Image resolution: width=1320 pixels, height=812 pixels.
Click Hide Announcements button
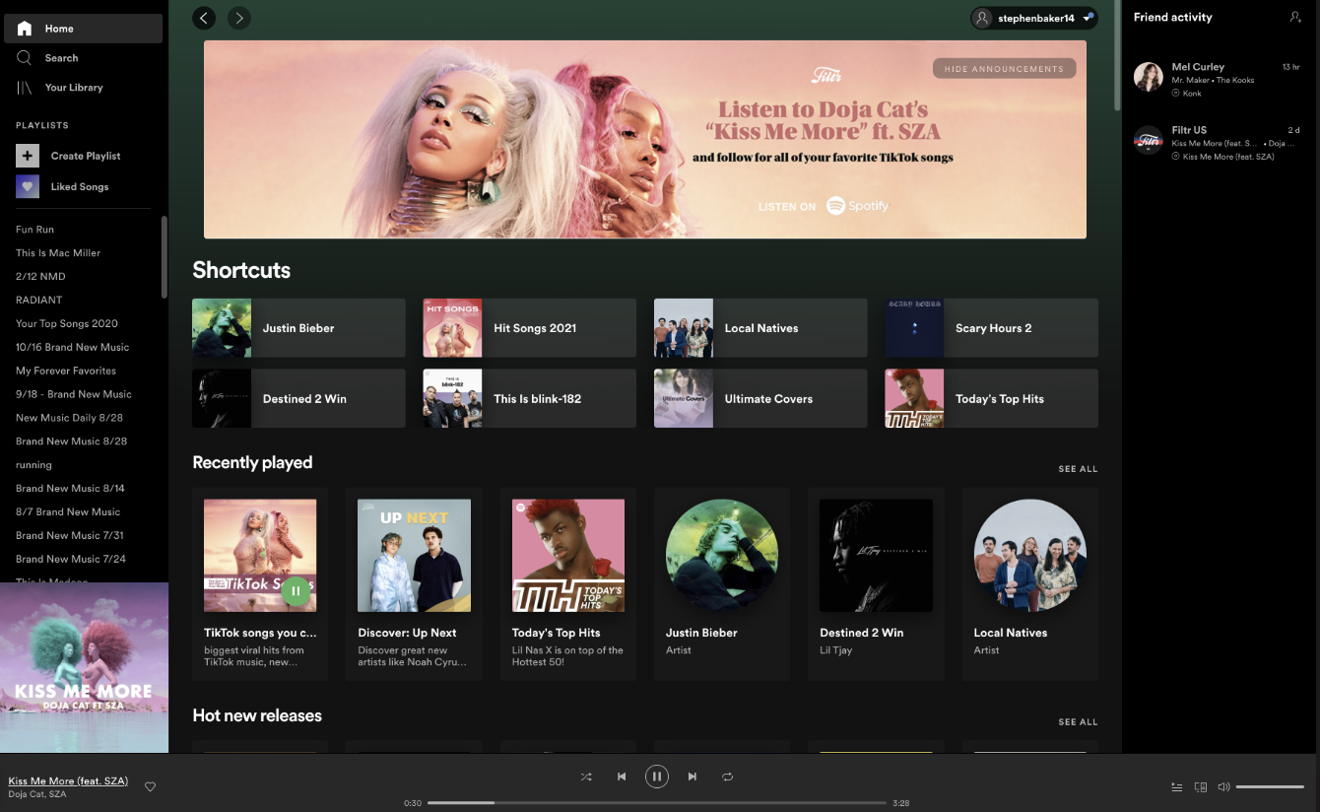click(1004, 69)
